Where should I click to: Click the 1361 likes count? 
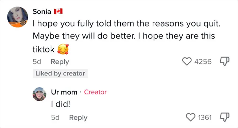pyautogui.click(x=205, y=117)
